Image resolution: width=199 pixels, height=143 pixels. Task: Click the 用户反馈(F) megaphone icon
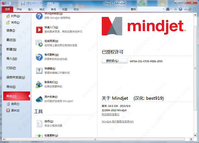(x=39, y=99)
